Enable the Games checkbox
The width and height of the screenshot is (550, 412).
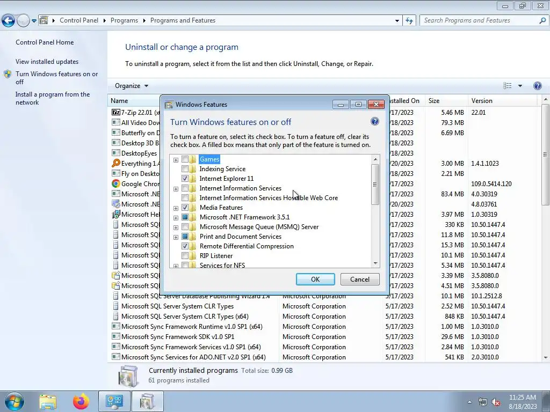[185, 159]
